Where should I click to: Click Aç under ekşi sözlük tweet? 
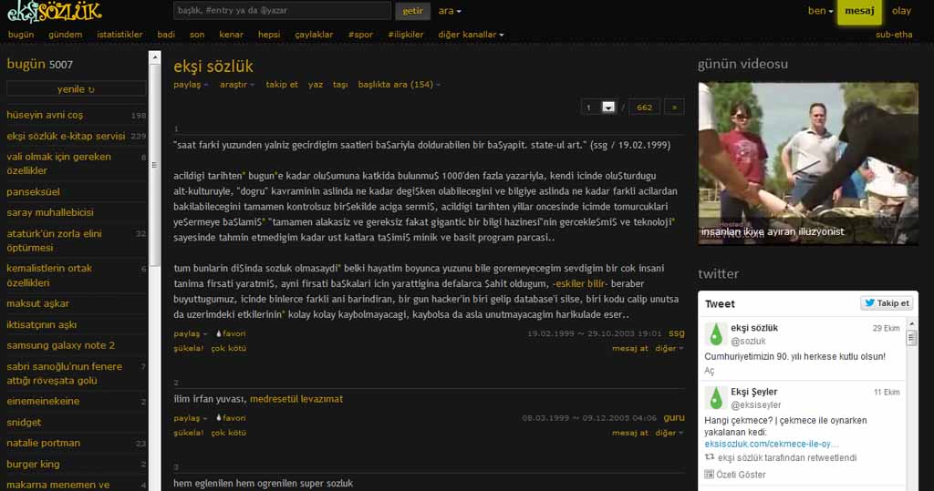pos(709,370)
